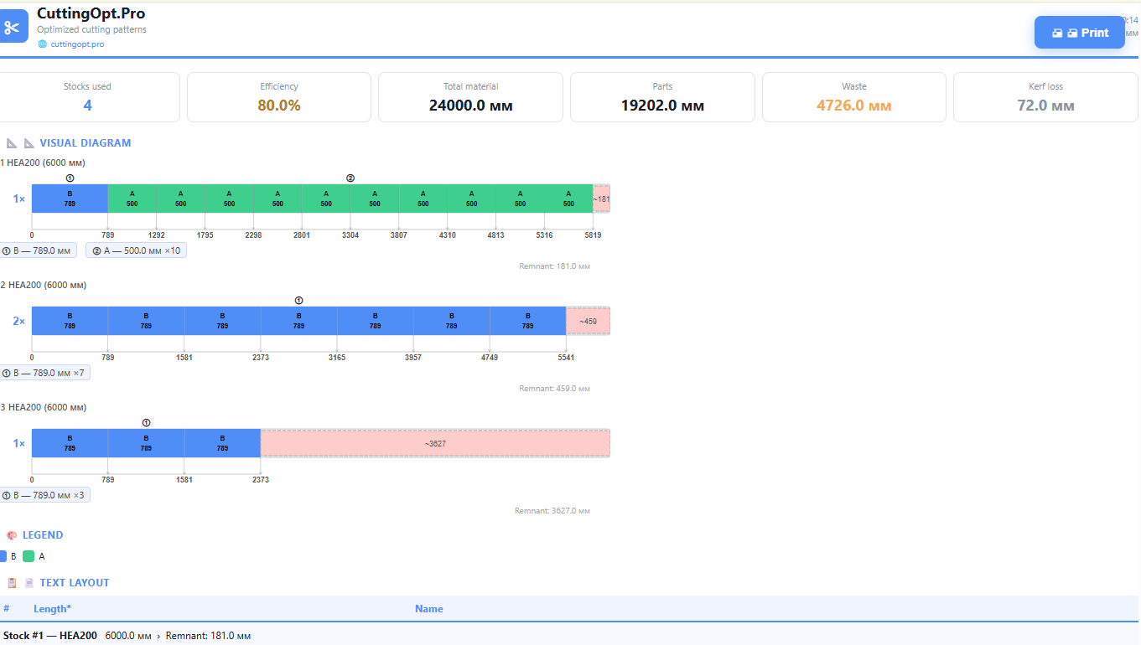The height and width of the screenshot is (645, 1141).
Task: Click the 1292 tick mark label
Action: pyautogui.click(x=157, y=235)
